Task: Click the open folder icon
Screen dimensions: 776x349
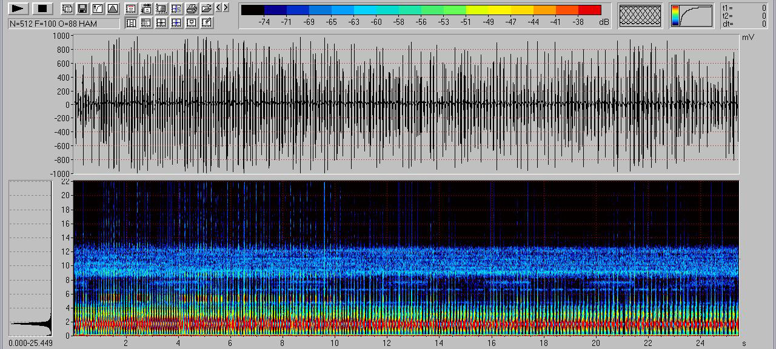Action: (206, 8)
